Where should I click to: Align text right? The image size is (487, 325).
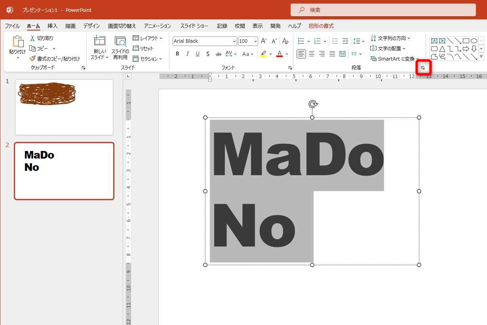coord(322,54)
